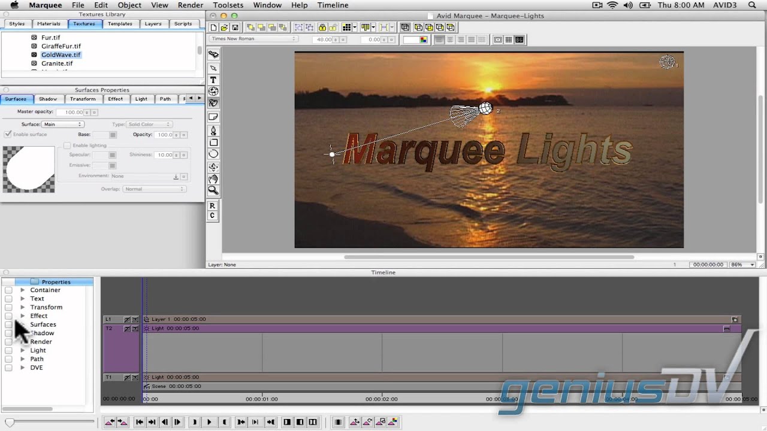
Task: Enable the Transform property checkbox
Action: coord(8,307)
